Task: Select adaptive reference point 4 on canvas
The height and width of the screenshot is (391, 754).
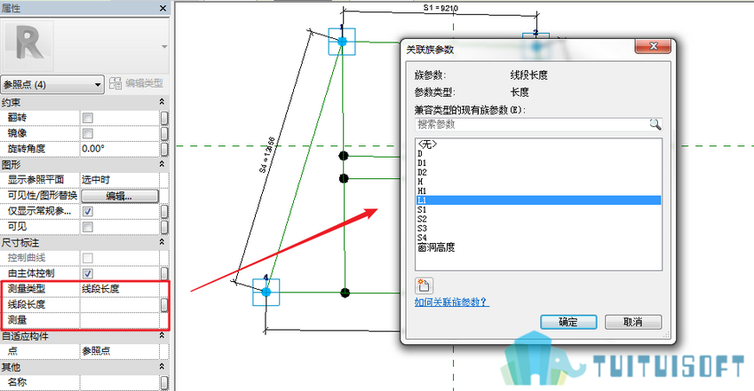Action: click(266, 292)
